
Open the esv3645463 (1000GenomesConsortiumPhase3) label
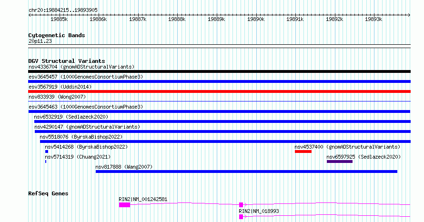tap(86, 107)
